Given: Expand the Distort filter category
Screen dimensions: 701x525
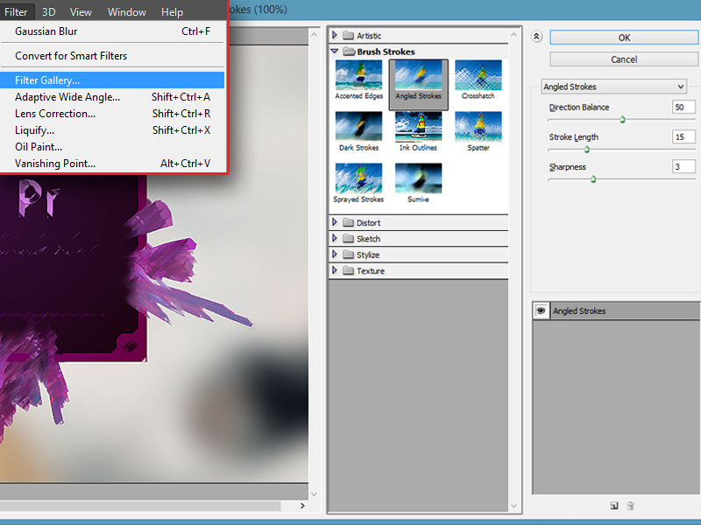Looking at the screenshot, I should (x=335, y=222).
